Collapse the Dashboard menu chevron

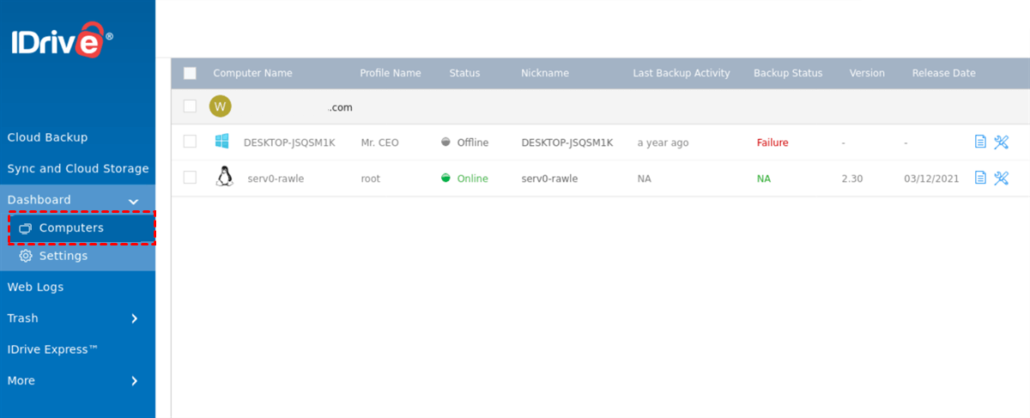134,201
